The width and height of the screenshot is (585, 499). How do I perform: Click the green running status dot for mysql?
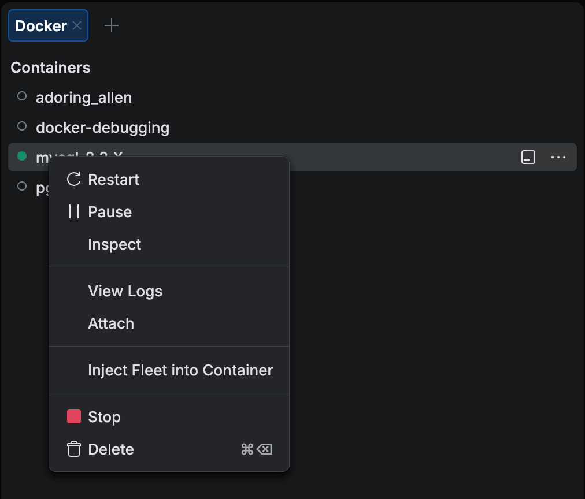tap(21, 156)
